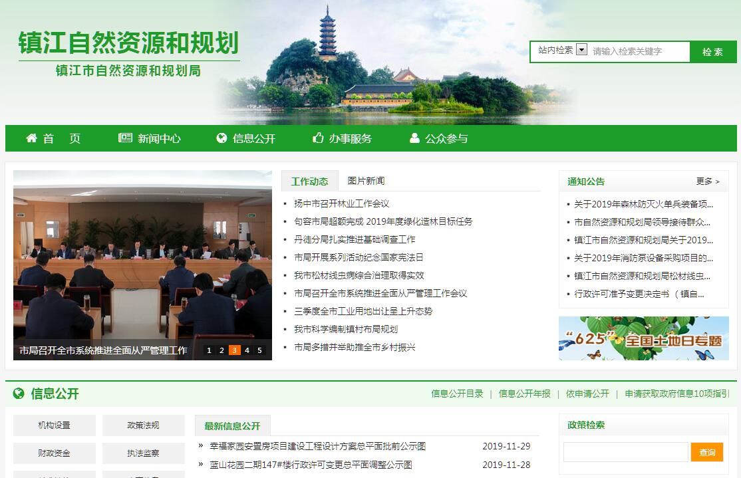Viewport: 741px width, 478px height.
Task: Select slide 1 in the news carousel
Action: click(x=209, y=350)
